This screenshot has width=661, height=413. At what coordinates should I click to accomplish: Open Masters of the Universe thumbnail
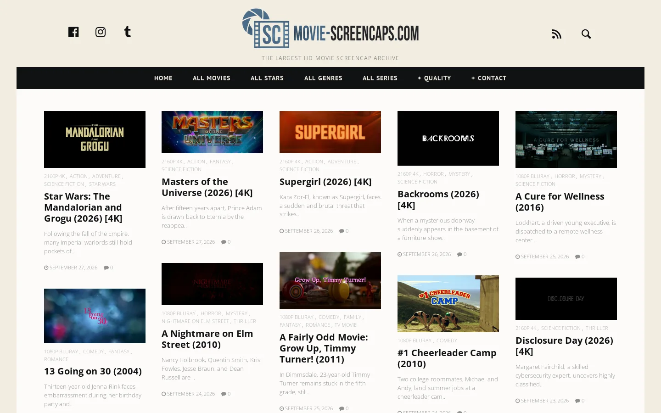pos(212,132)
